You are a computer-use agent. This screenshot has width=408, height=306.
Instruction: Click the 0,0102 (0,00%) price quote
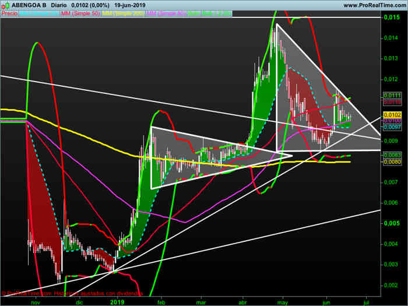[x=90, y=5]
